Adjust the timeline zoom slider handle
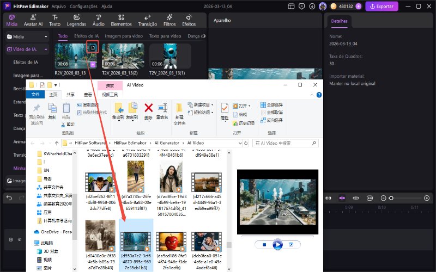Viewport: 436px width, 272px height. (x=391, y=198)
